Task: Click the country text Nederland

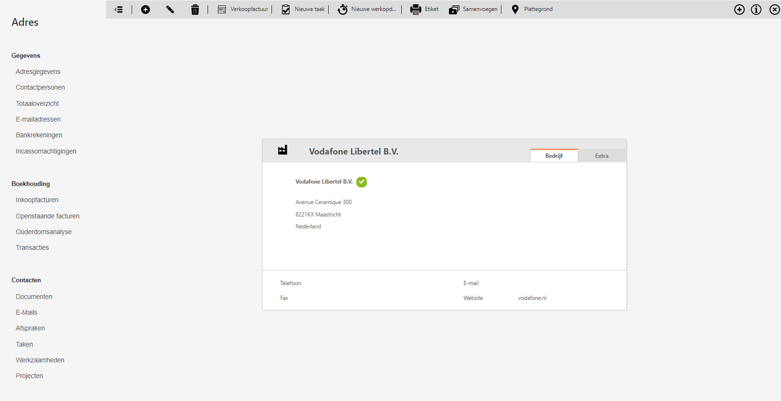Action: click(308, 226)
